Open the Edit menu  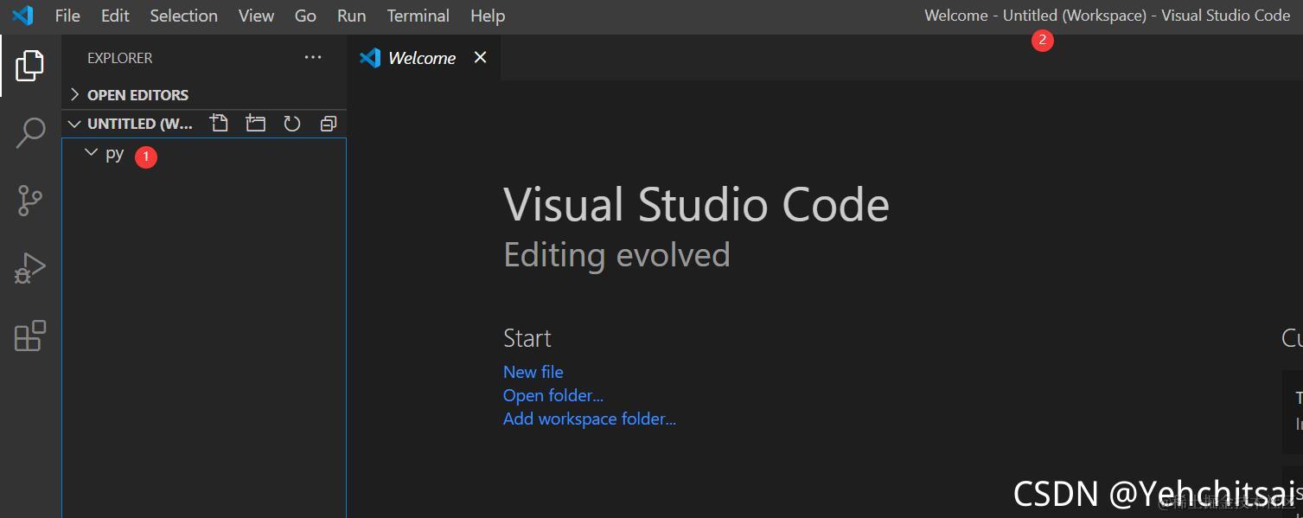(x=115, y=16)
